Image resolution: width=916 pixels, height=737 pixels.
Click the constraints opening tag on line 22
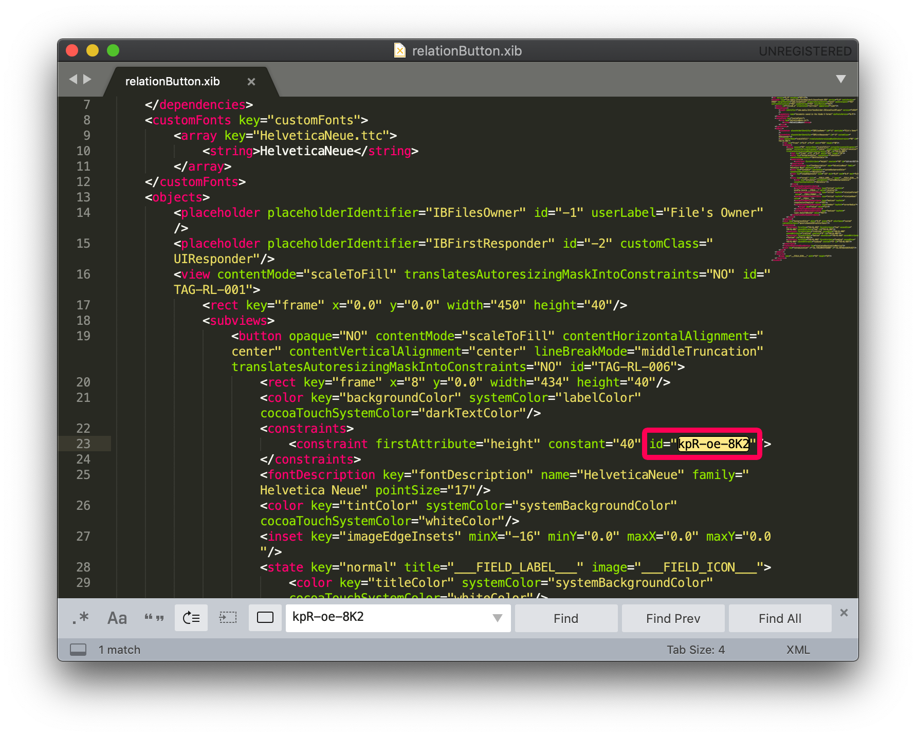coord(307,428)
